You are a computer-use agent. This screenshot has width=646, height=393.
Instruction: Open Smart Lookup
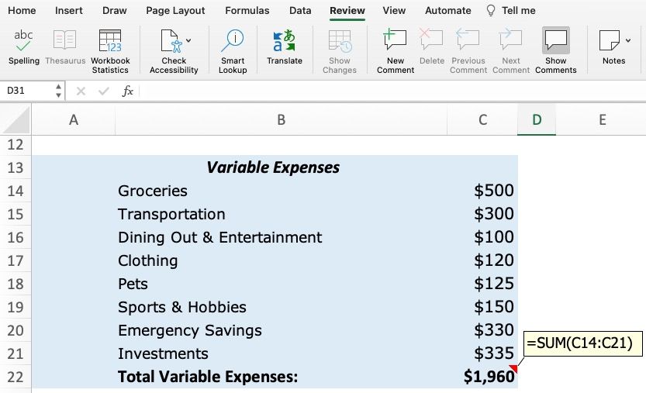click(233, 51)
